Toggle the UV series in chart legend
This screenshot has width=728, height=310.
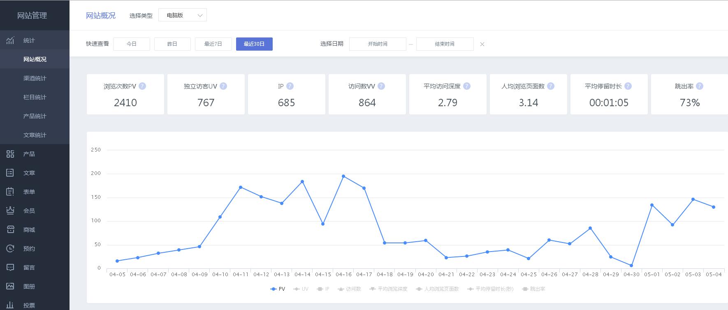[x=301, y=289]
